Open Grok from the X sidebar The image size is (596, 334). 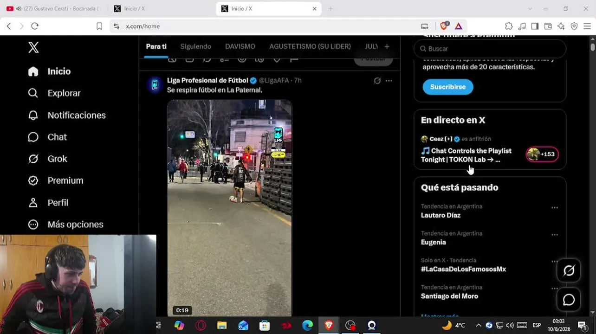(x=47, y=159)
